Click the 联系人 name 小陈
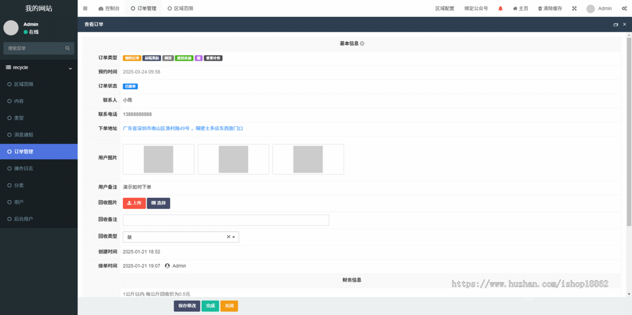 (127, 100)
